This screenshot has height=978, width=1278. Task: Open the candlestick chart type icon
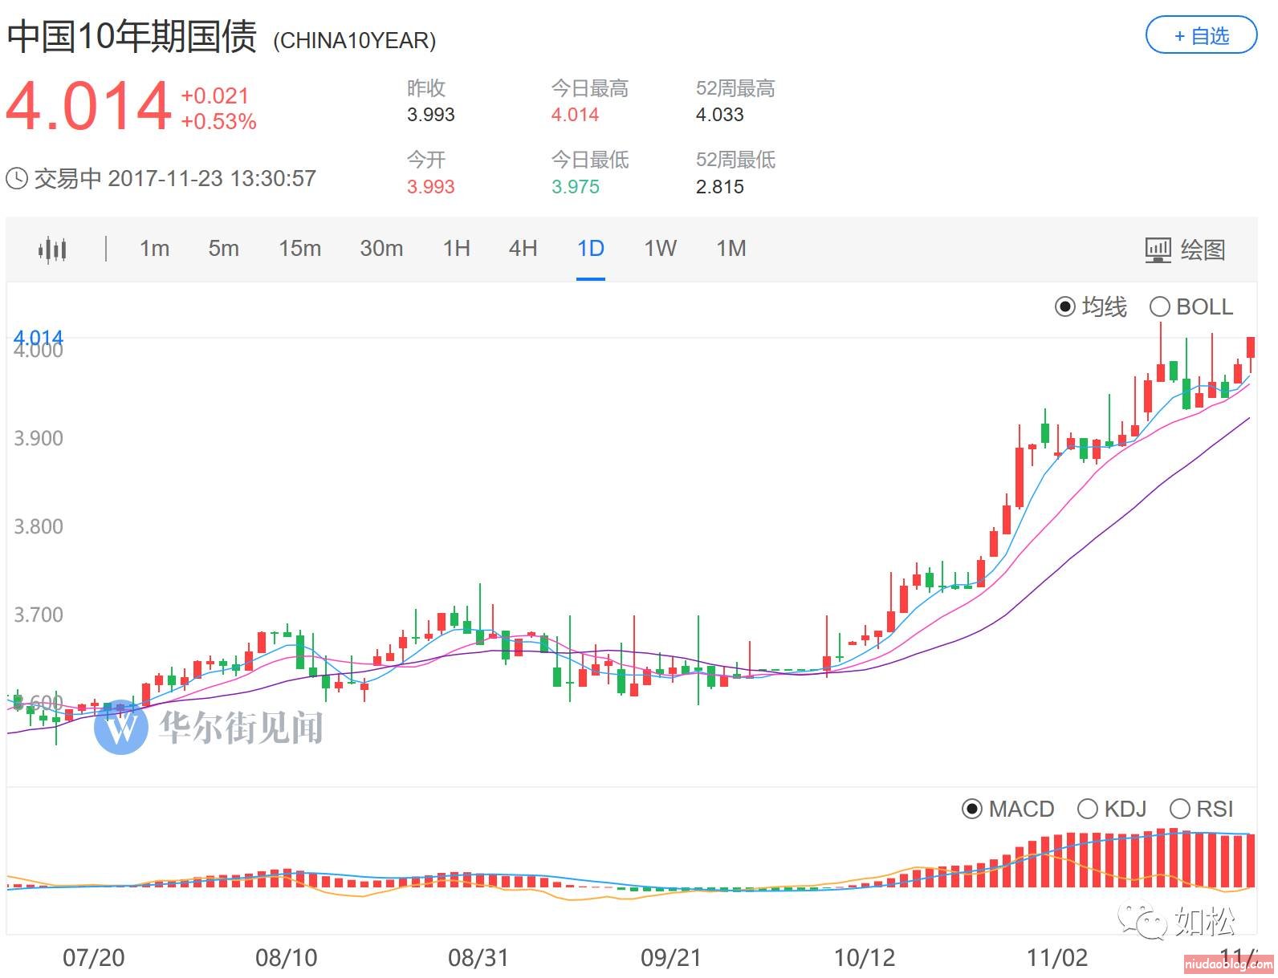[52, 250]
